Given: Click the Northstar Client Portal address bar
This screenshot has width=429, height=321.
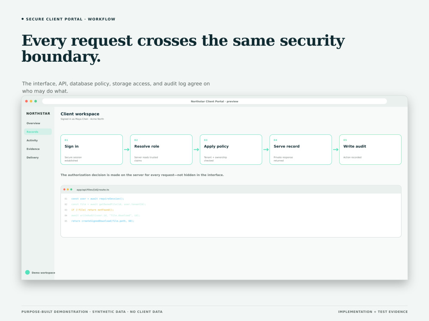Looking at the screenshot, I should (214, 101).
